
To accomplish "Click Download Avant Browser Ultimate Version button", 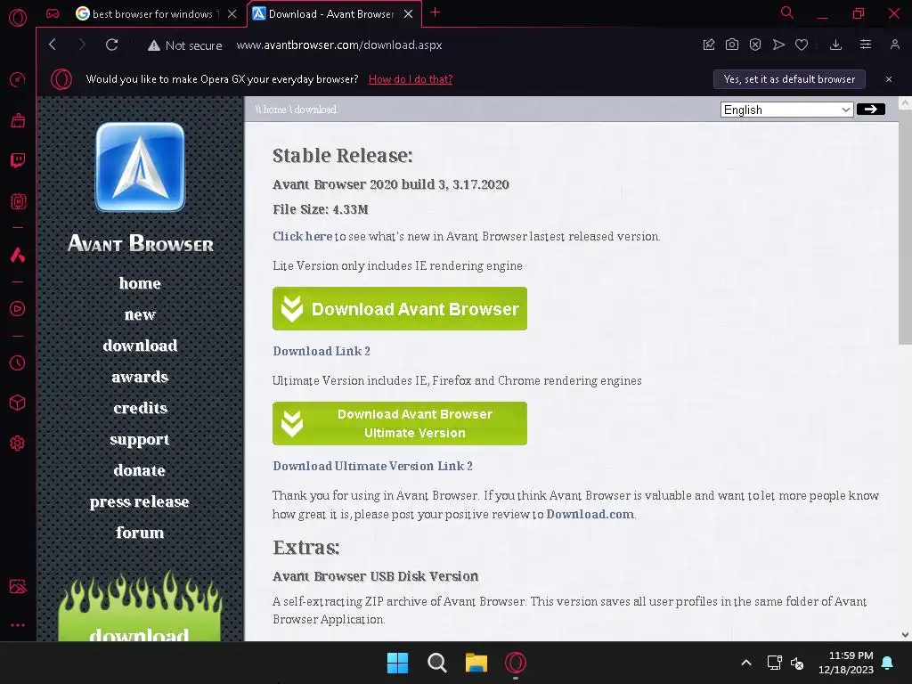I will click(x=400, y=423).
